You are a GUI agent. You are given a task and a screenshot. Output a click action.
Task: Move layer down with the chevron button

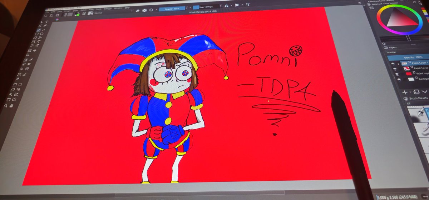[424, 91]
